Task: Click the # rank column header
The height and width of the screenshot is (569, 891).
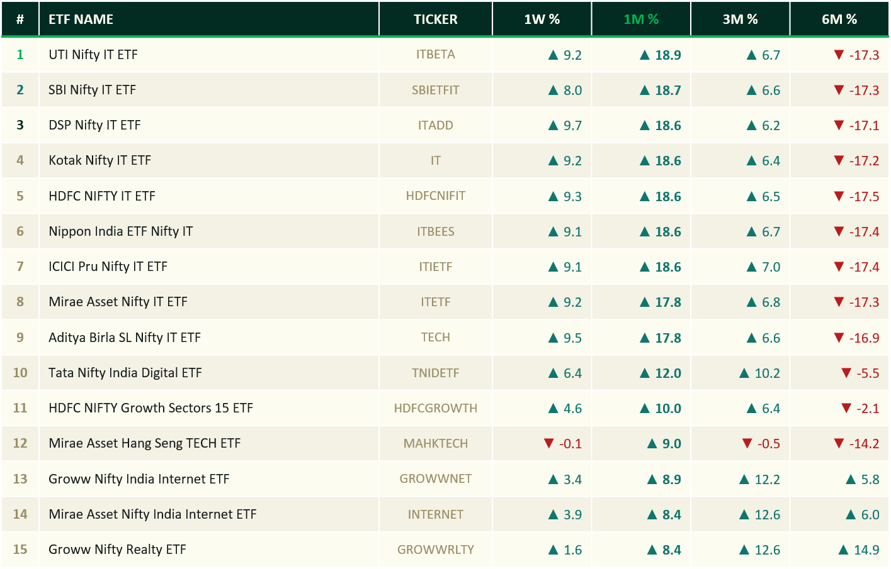Action: coord(20,19)
